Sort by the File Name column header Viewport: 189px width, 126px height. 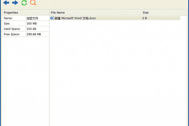click(x=58, y=13)
